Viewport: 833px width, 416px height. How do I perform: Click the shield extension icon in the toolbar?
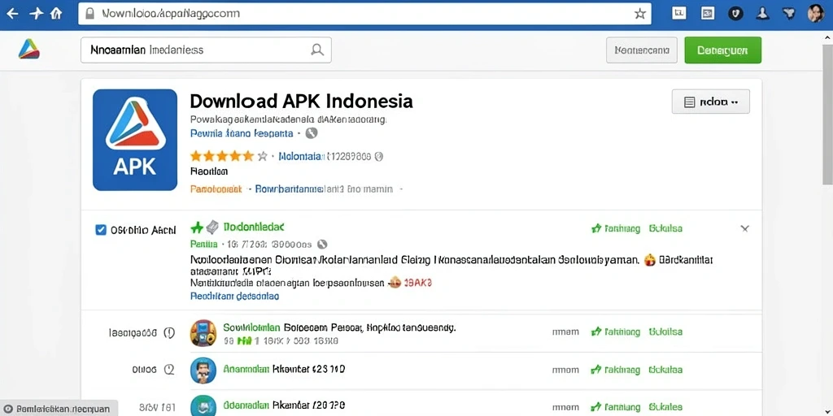click(735, 13)
